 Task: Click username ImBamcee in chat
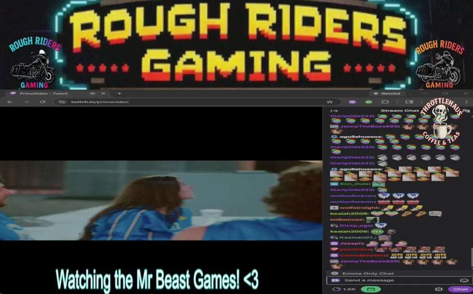[347, 220]
